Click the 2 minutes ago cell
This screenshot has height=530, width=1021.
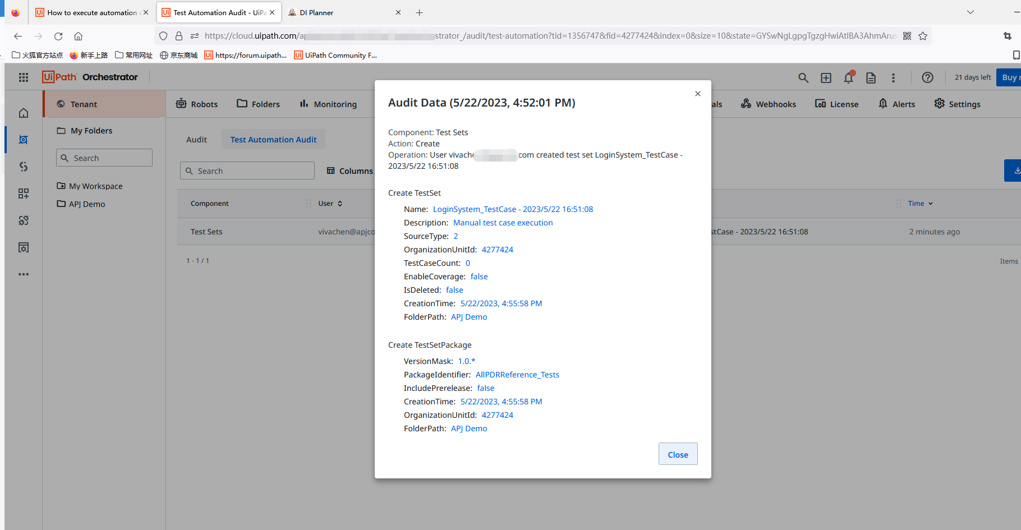(935, 232)
